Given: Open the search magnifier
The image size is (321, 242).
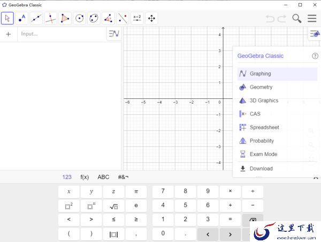Looking at the screenshot, I should pyautogui.click(x=296, y=18).
